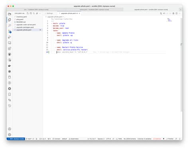Open the Remote Explorer view
Screen dimensions: 189x149
tap(10, 43)
